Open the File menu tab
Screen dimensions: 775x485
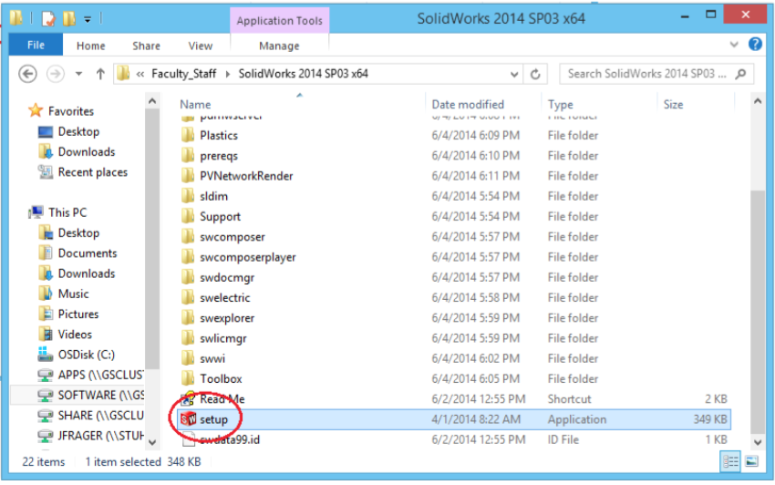[36, 45]
